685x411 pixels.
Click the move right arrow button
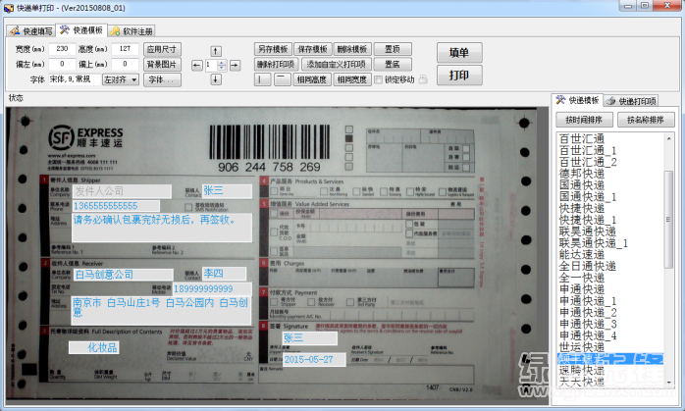[235, 66]
